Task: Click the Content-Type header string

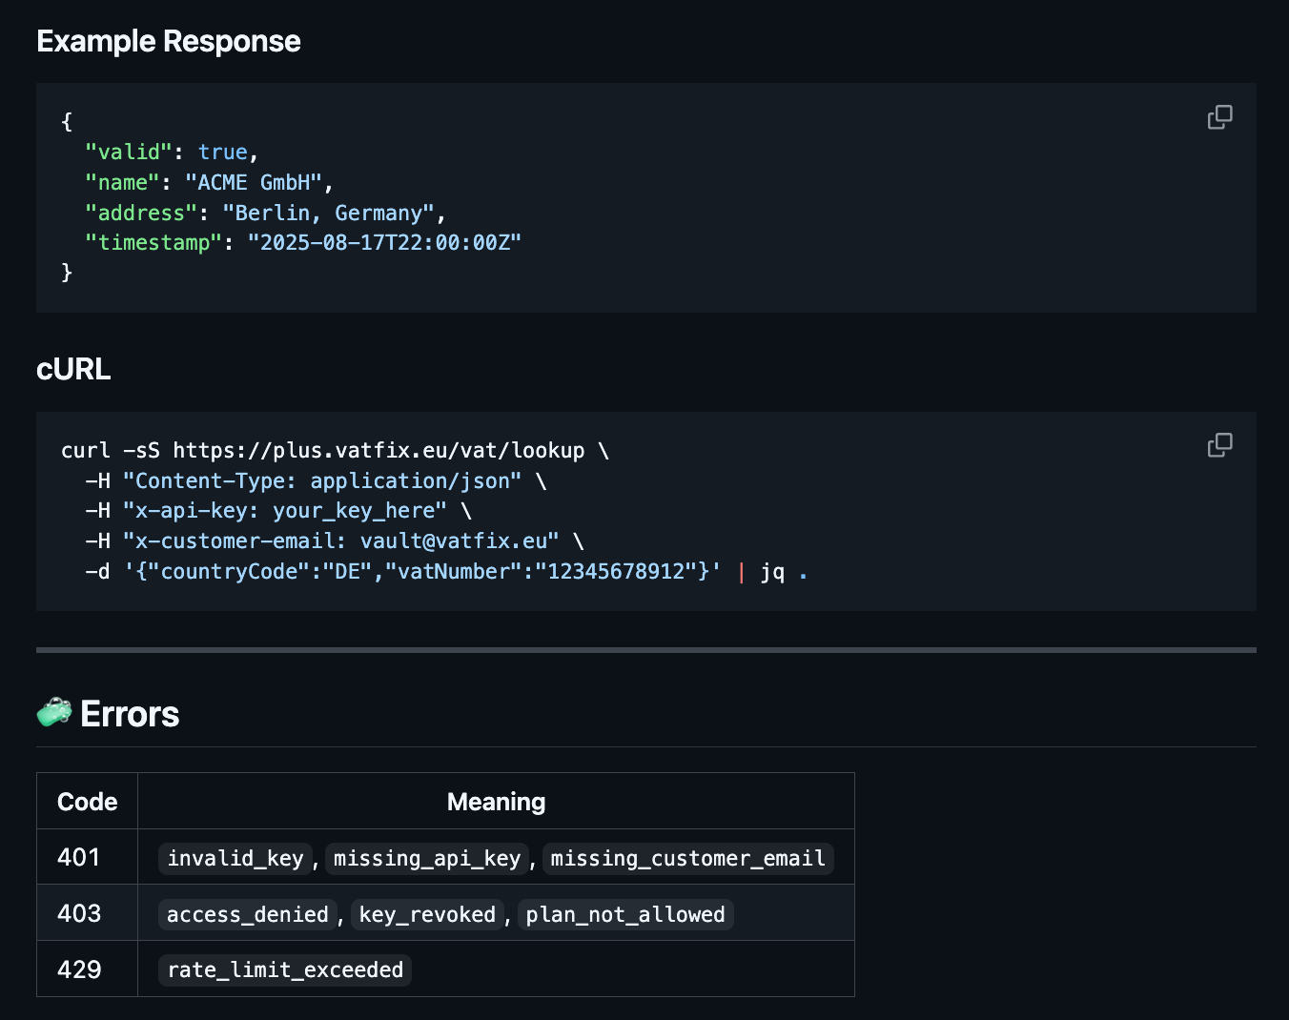Action: [321, 481]
